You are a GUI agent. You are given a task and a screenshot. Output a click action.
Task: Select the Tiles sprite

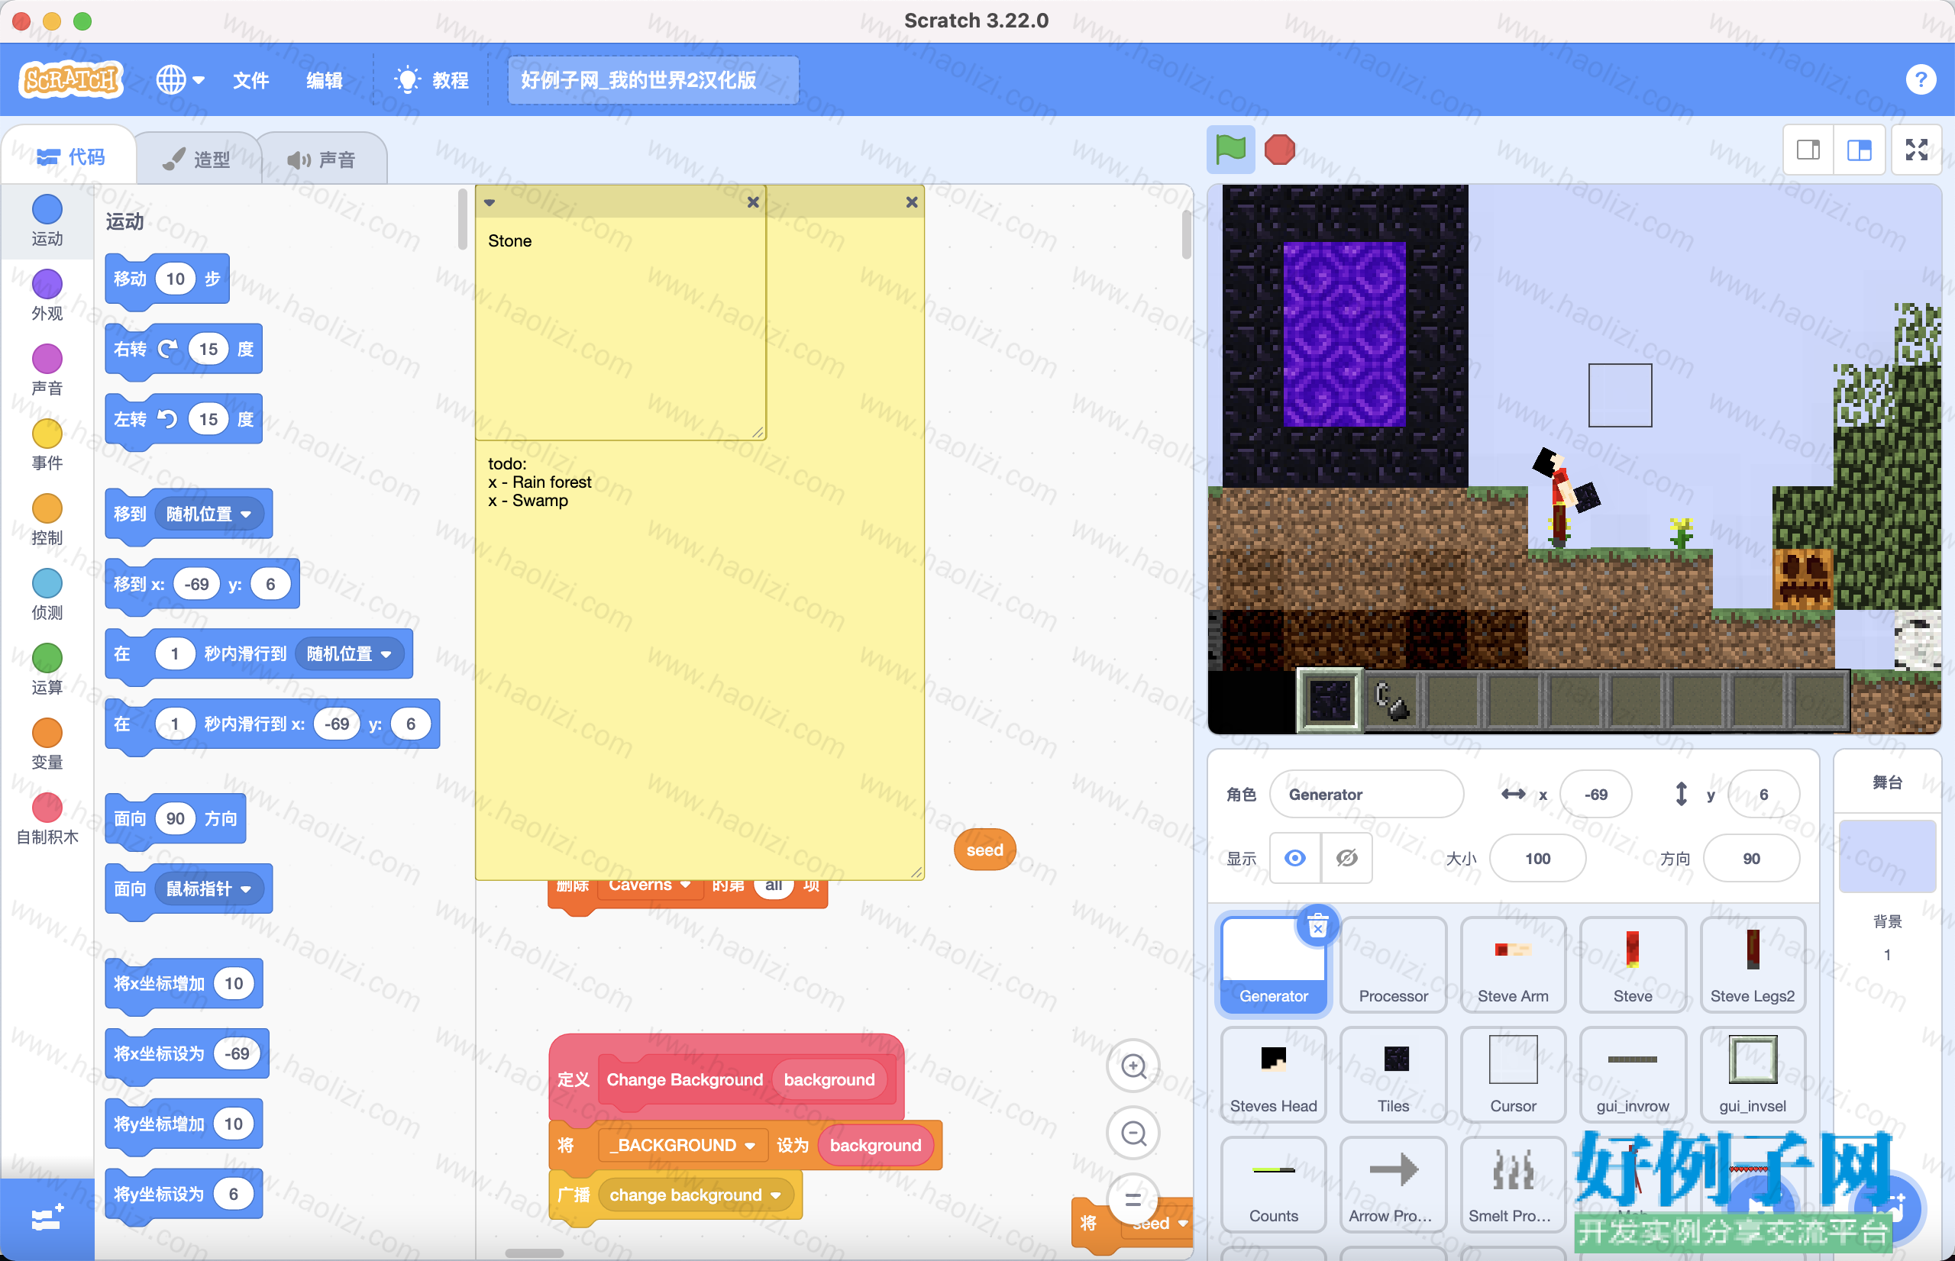tap(1393, 1074)
